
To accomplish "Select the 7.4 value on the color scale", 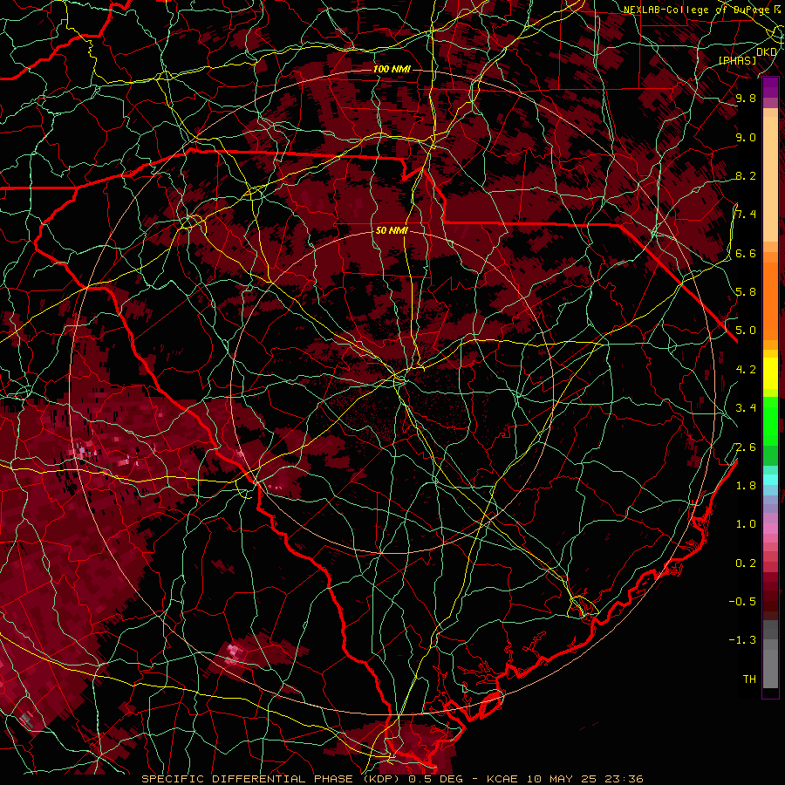I will [746, 215].
